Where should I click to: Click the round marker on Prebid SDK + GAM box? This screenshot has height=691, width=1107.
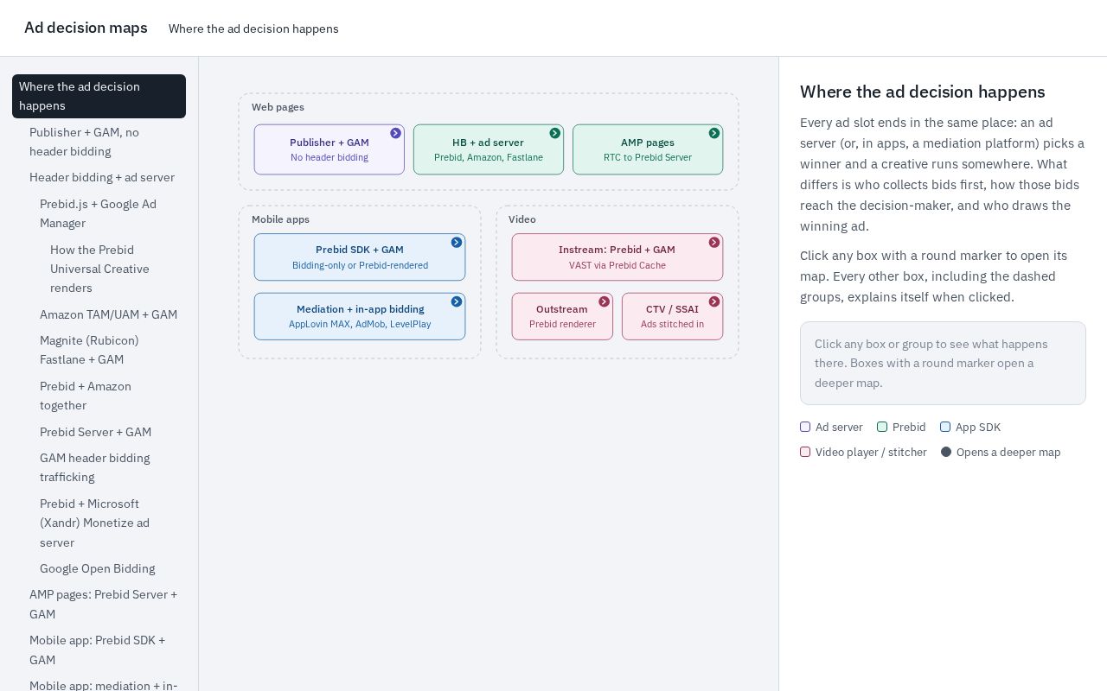[x=456, y=243]
